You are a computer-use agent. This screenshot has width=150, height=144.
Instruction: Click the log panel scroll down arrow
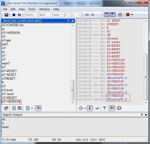146,103
